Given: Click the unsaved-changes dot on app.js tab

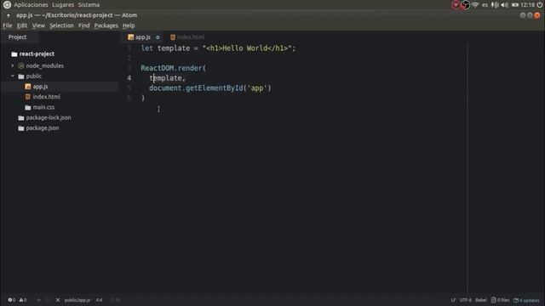Looking at the screenshot, I should [x=158, y=37].
